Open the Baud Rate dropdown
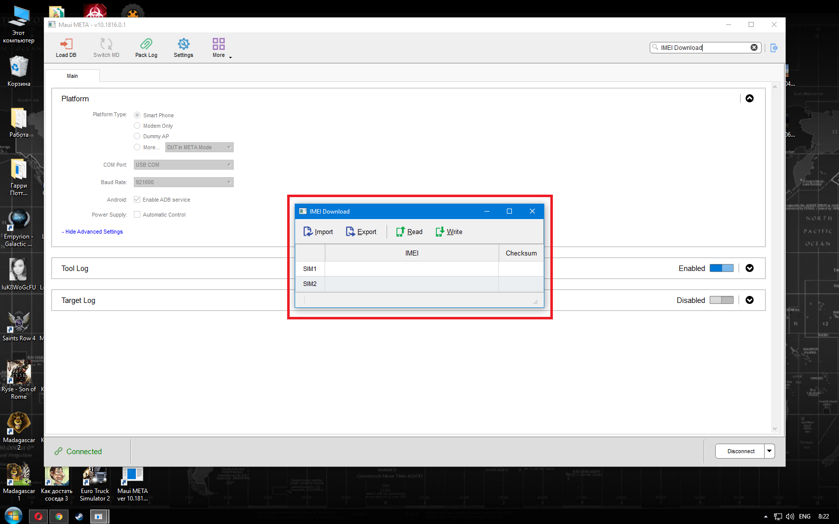839x524 pixels. [x=183, y=182]
